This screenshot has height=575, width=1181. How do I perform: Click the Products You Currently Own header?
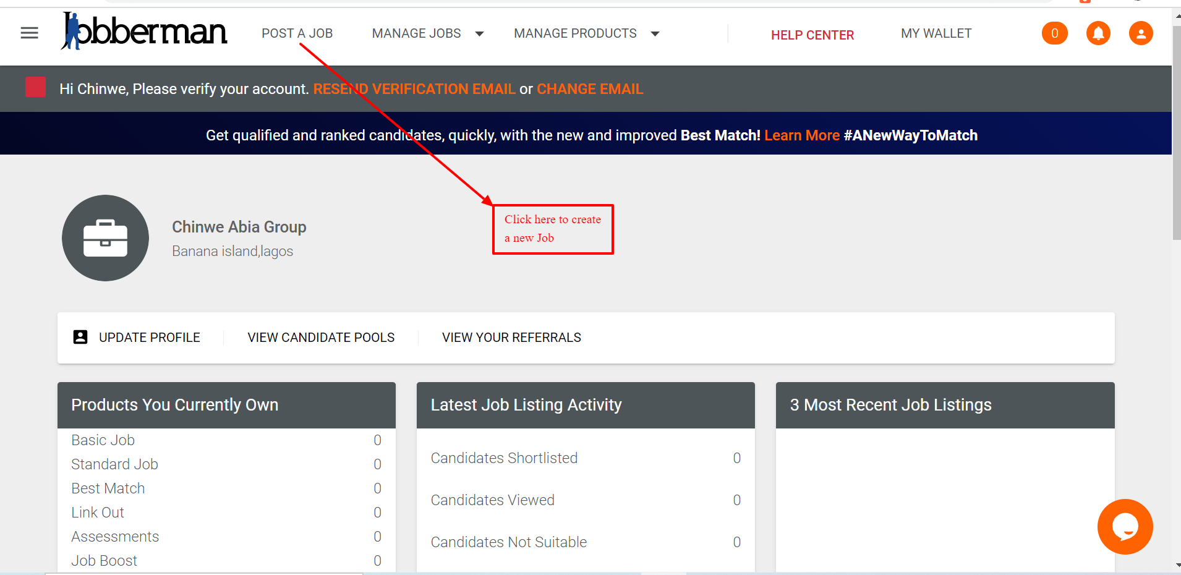226,405
